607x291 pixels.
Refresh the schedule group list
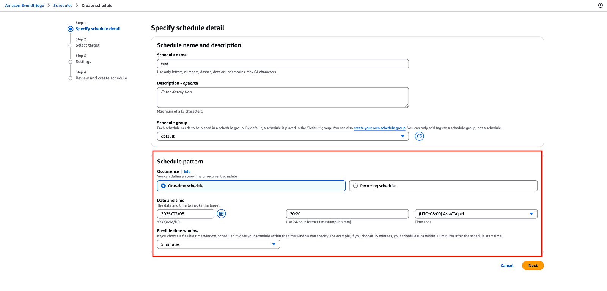(419, 136)
